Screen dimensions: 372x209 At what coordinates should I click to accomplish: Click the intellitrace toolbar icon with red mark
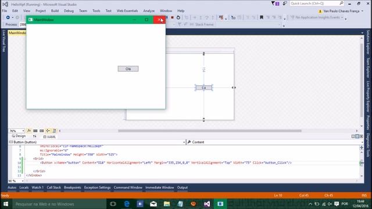pyautogui.click(x=221, y=17)
